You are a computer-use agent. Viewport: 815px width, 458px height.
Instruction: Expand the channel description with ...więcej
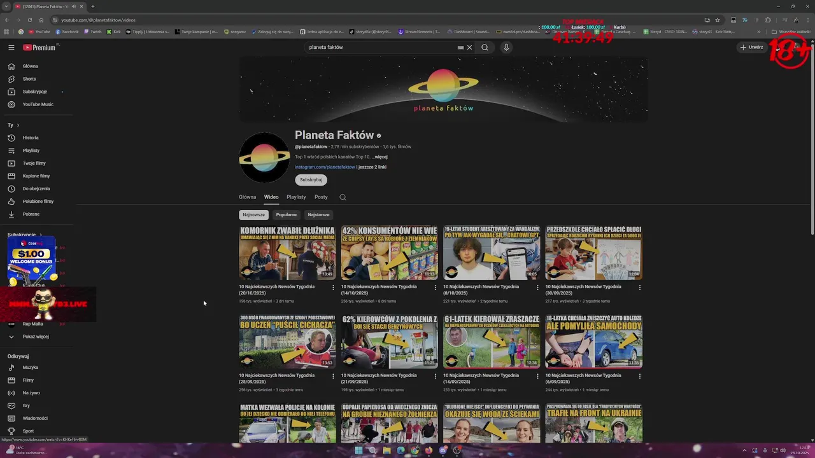[x=379, y=156]
